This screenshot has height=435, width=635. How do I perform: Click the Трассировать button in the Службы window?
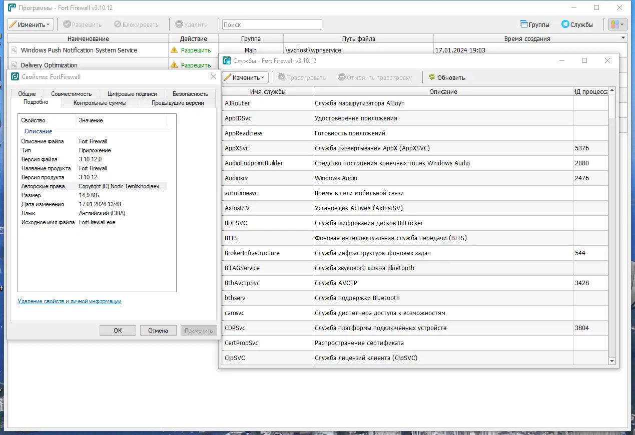pyautogui.click(x=302, y=77)
